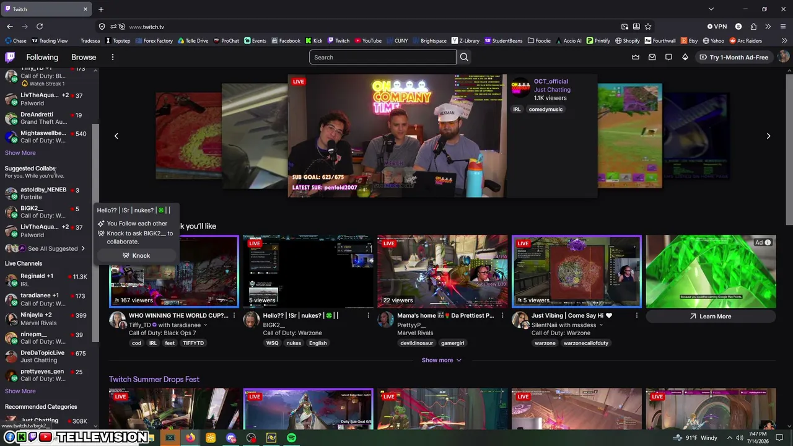Reload page with browser refresh icon
793x446 pixels.
tap(40, 27)
